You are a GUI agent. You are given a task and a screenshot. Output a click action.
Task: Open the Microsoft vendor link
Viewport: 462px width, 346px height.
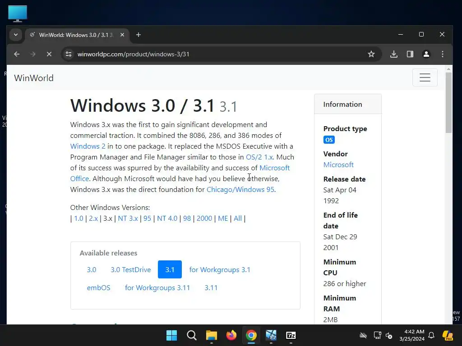pyautogui.click(x=338, y=165)
